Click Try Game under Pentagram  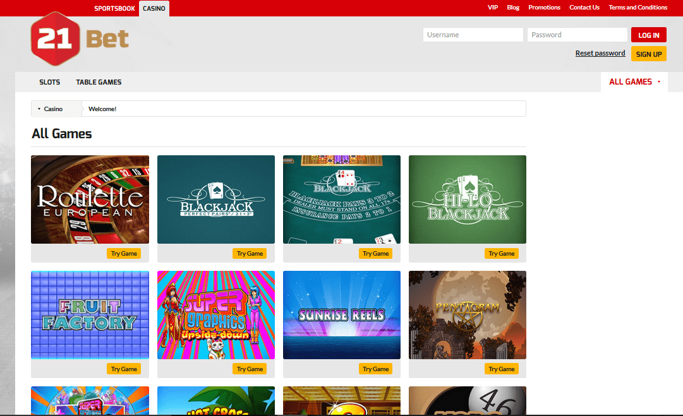(x=502, y=369)
